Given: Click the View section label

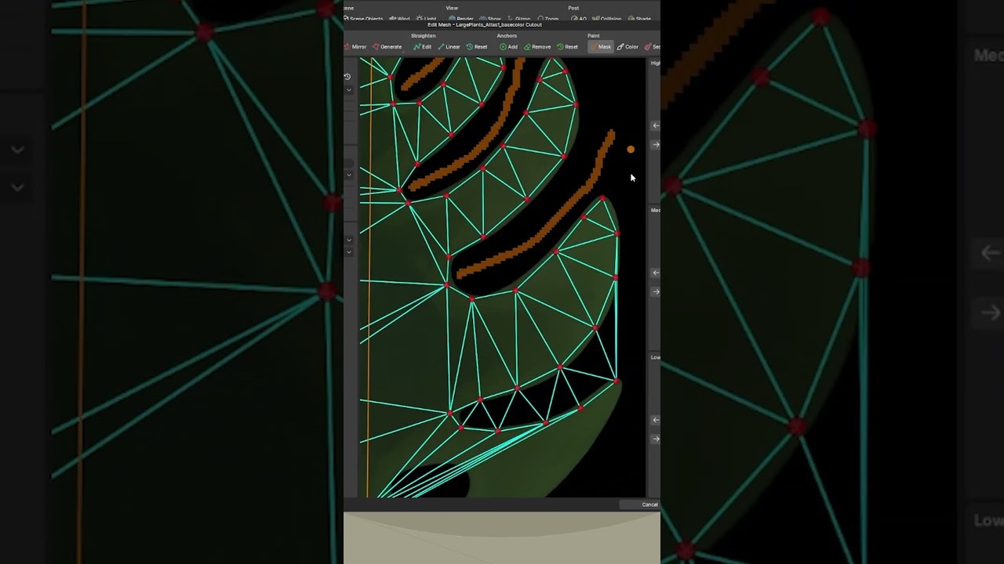Looking at the screenshot, I should [452, 8].
